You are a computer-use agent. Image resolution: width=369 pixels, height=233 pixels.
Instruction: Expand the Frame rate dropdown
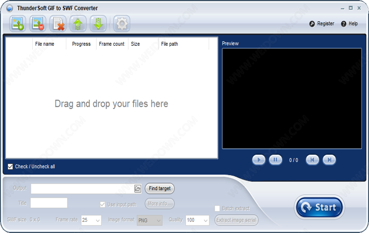pyautogui.click(x=98, y=220)
